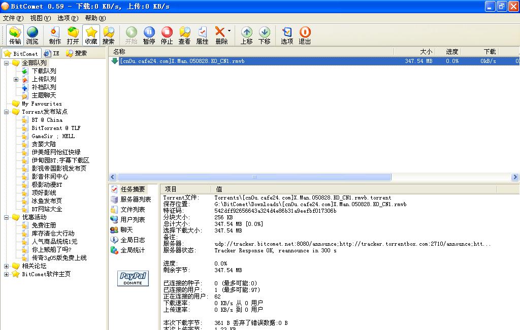Open the 删除 dropdown arrow
520x330 pixels.
click(x=229, y=31)
